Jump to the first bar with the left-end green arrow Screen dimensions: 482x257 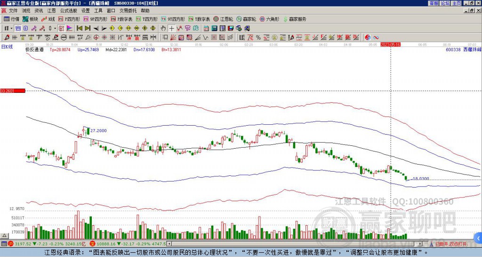click(x=79, y=28)
